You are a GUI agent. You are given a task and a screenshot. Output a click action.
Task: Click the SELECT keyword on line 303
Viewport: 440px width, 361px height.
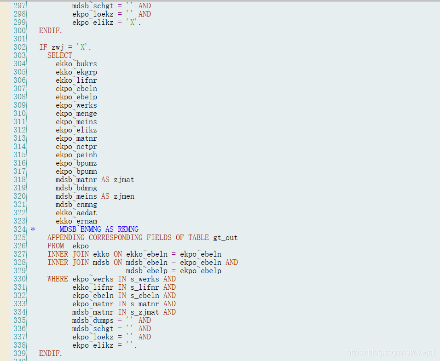(60, 56)
